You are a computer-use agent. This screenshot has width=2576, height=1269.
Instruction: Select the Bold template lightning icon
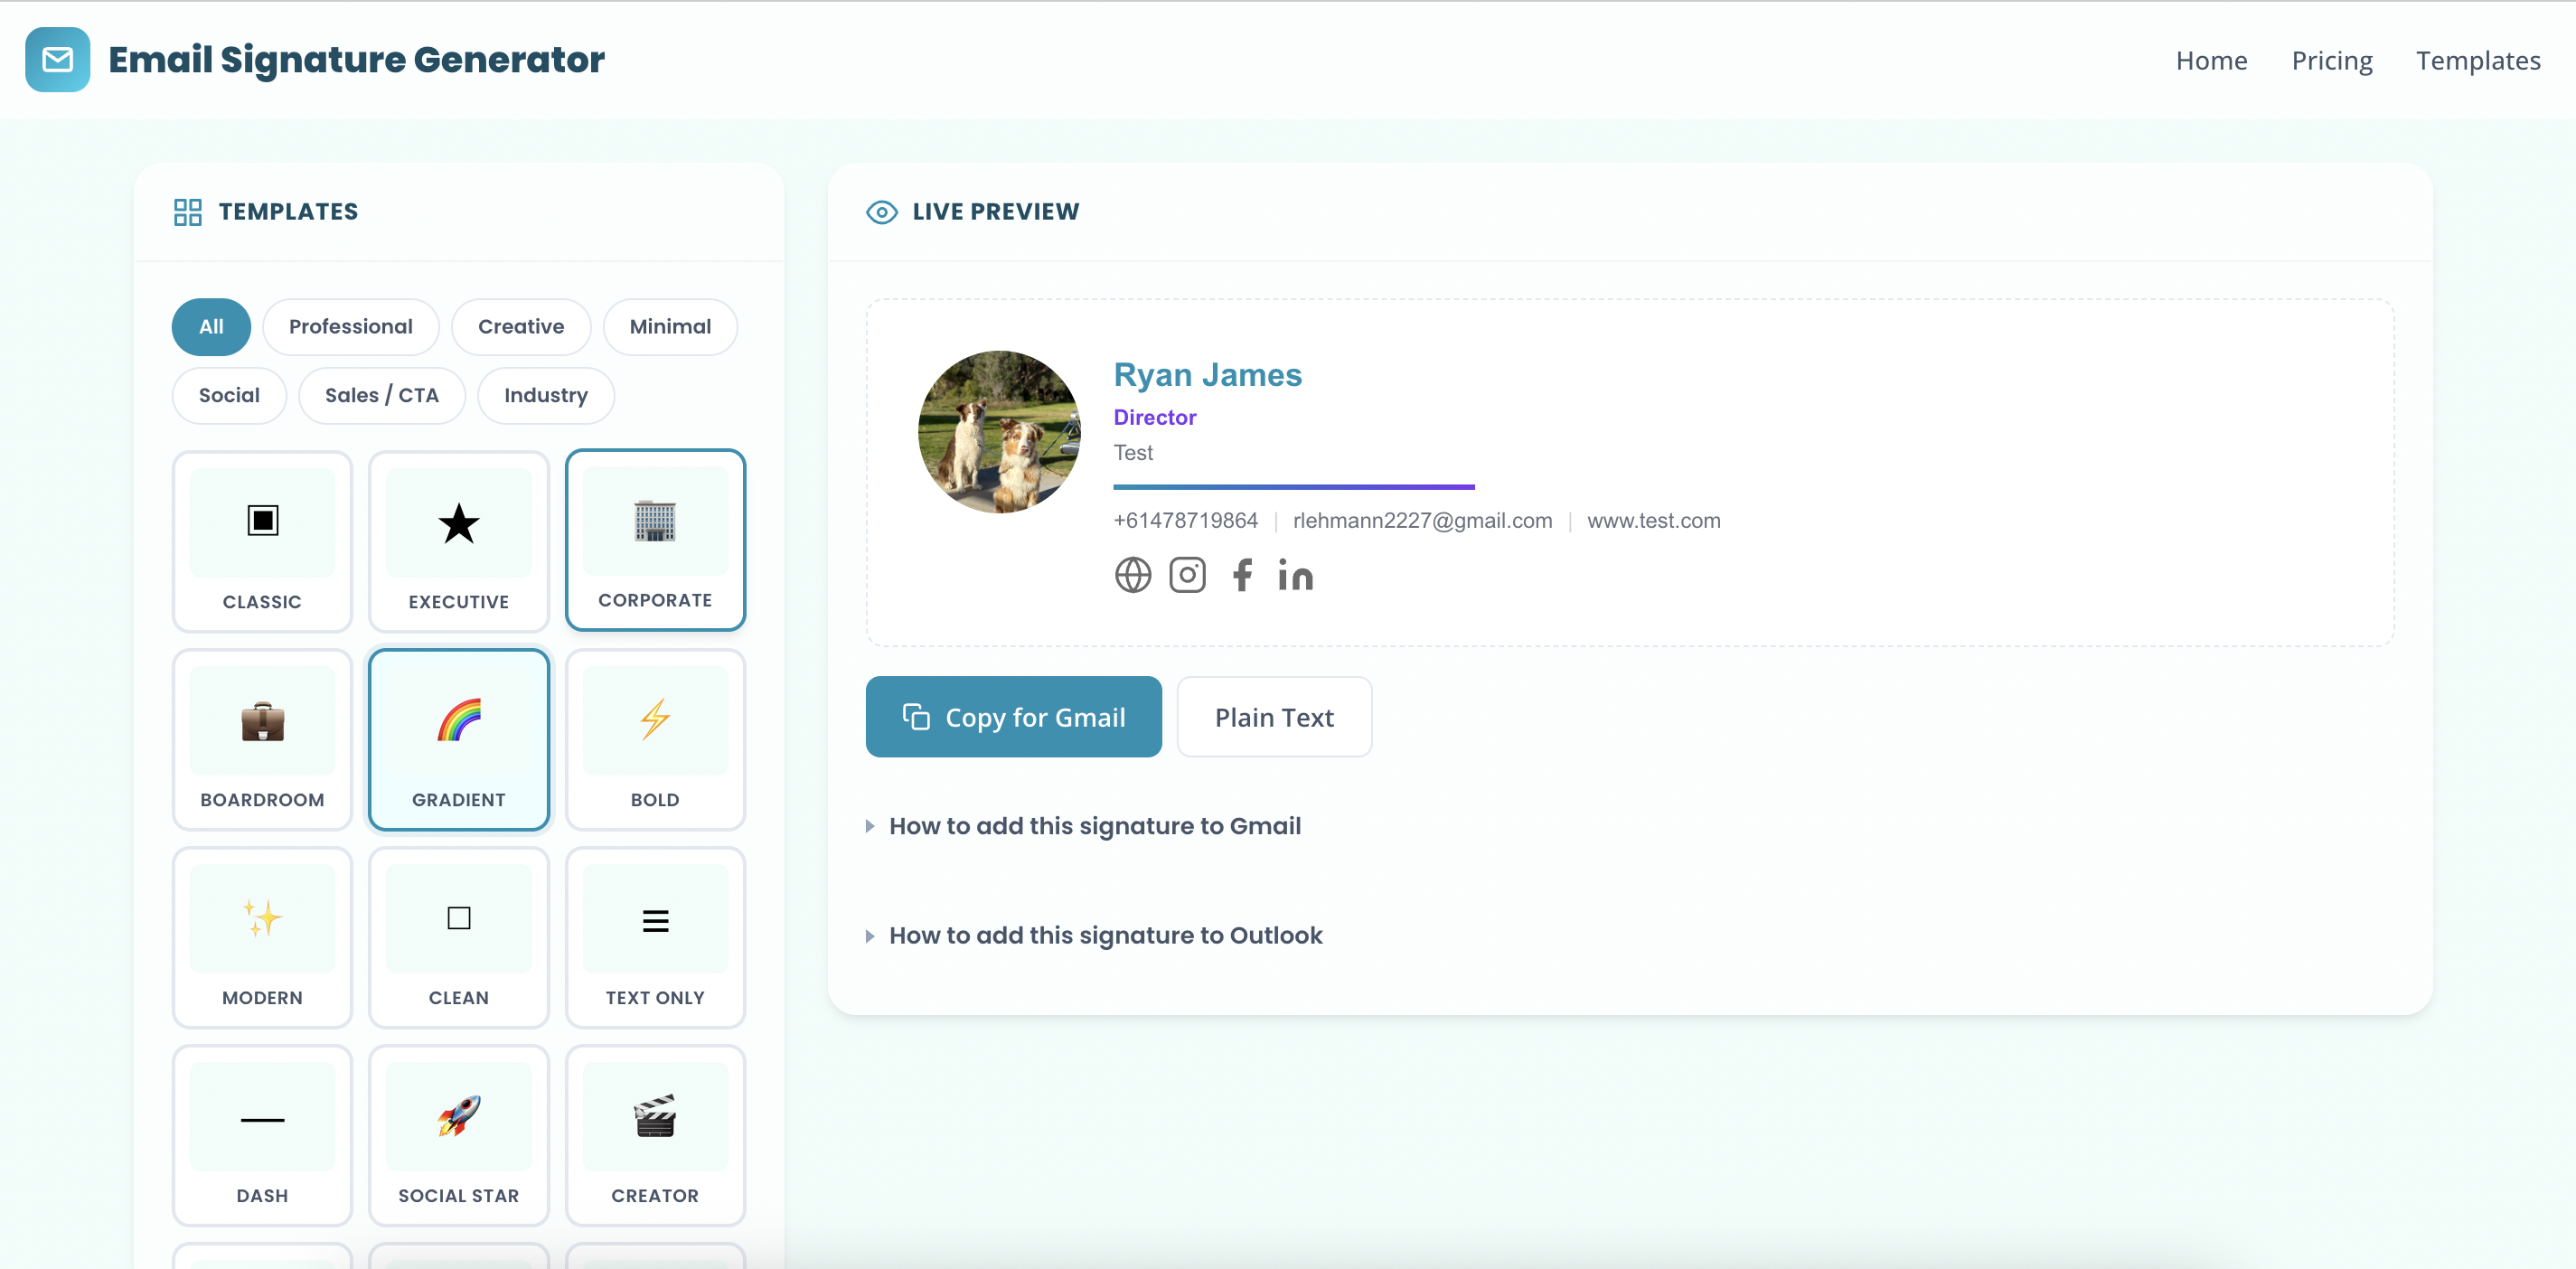point(655,719)
